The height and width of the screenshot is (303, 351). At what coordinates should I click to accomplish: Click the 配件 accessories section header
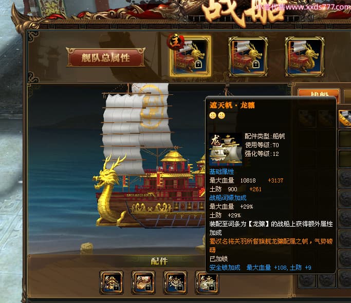159,261
